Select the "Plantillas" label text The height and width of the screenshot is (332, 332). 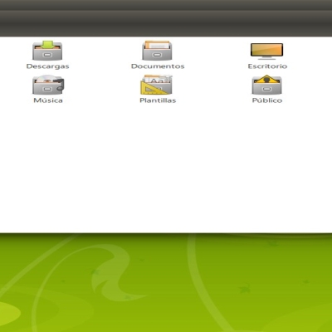(158, 100)
